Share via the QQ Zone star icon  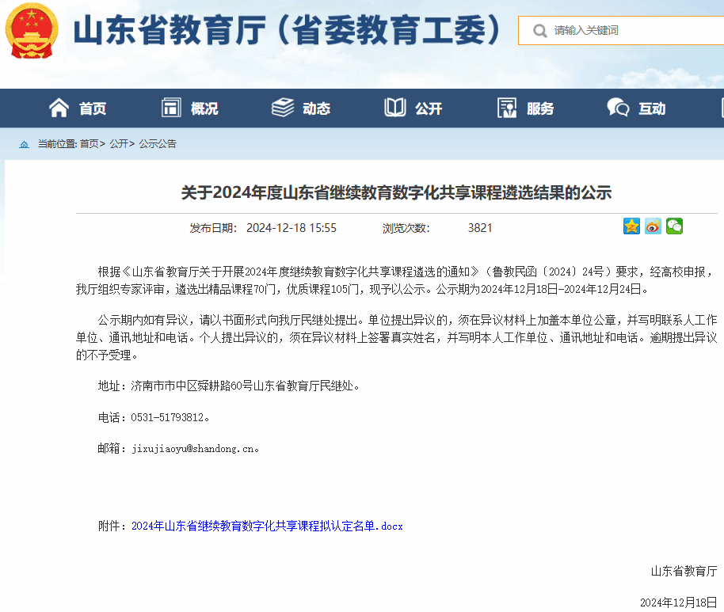pyautogui.click(x=631, y=226)
